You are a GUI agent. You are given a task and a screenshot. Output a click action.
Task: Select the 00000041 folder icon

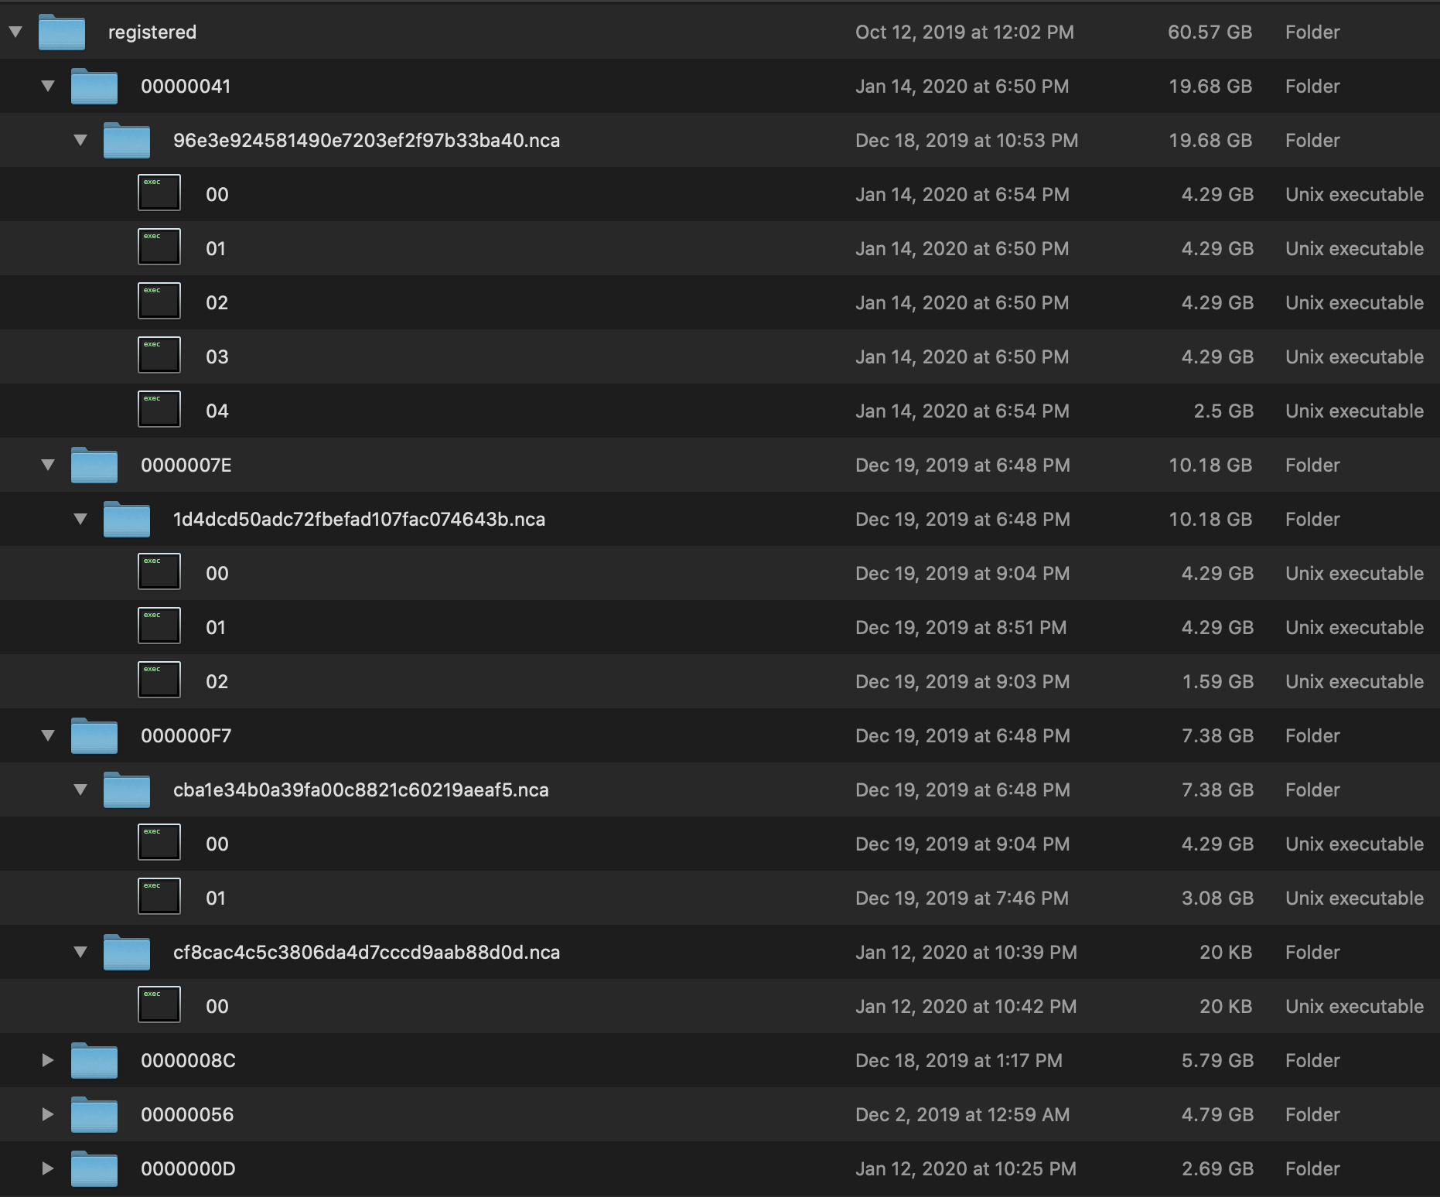94,87
